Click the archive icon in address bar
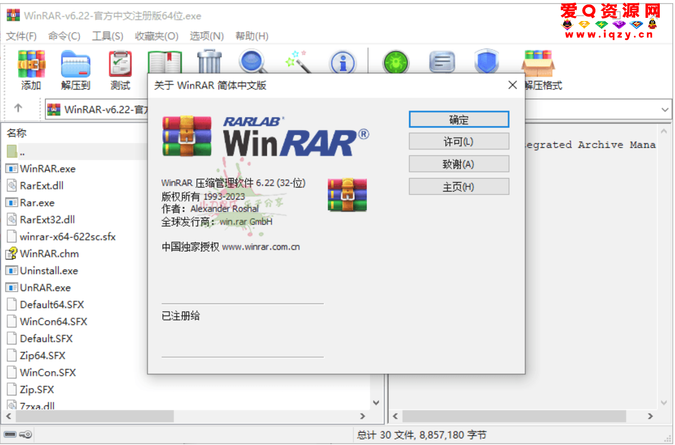This screenshot has width=675, height=445. (54, 109)
